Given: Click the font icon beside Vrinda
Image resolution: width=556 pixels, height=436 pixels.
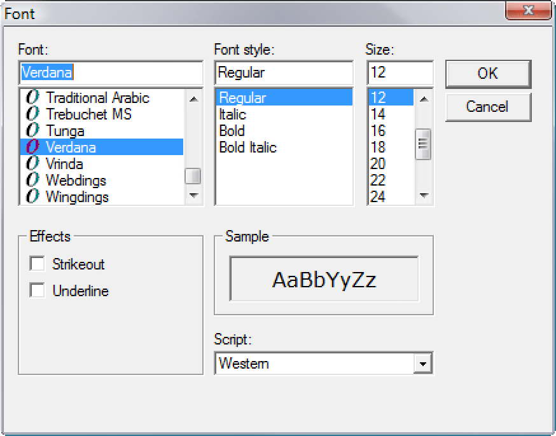Looking at the screenshot, I should (x=32, y=164).
